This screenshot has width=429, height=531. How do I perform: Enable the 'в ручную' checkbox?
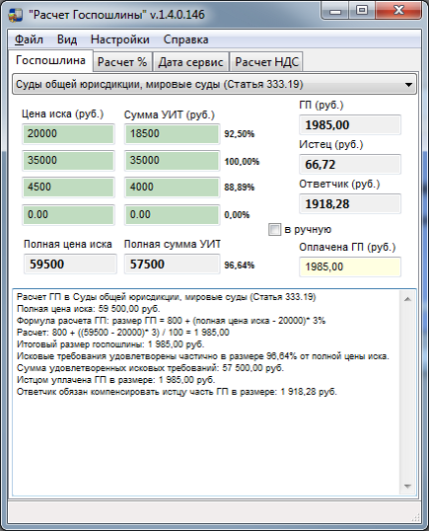click(x=274, y=229)
